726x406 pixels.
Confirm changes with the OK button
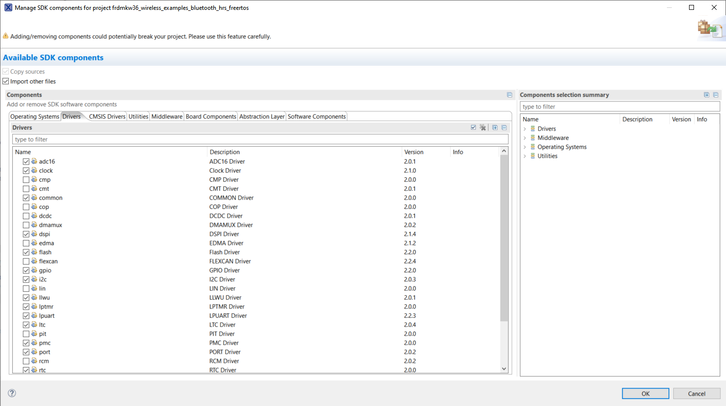(x=645, y=394)
